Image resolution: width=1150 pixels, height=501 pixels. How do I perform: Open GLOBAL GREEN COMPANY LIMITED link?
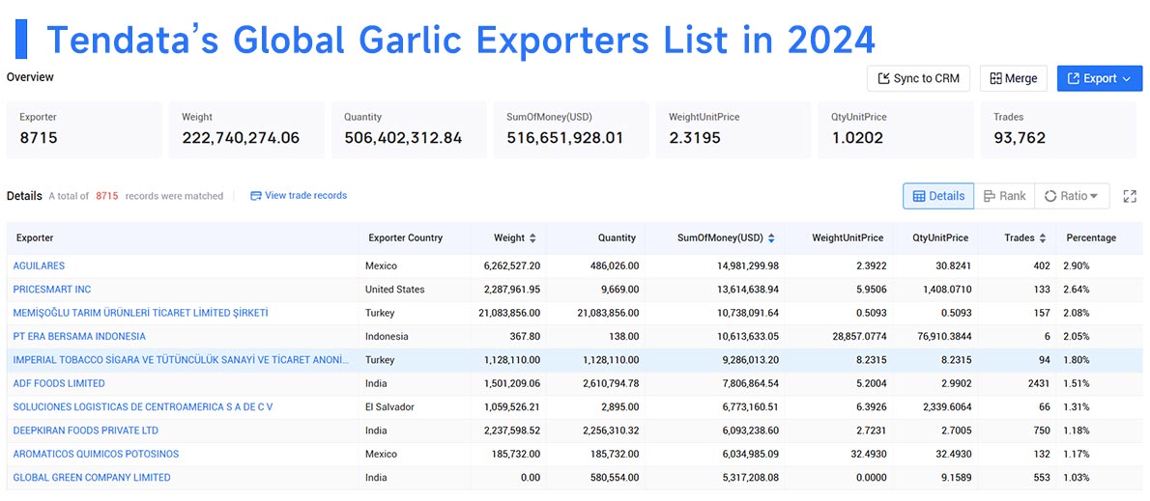[x=92, y=477]
